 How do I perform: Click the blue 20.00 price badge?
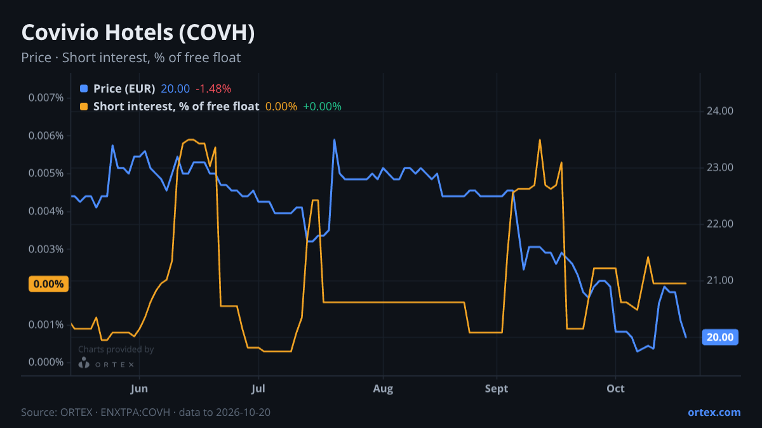point(720,337)
